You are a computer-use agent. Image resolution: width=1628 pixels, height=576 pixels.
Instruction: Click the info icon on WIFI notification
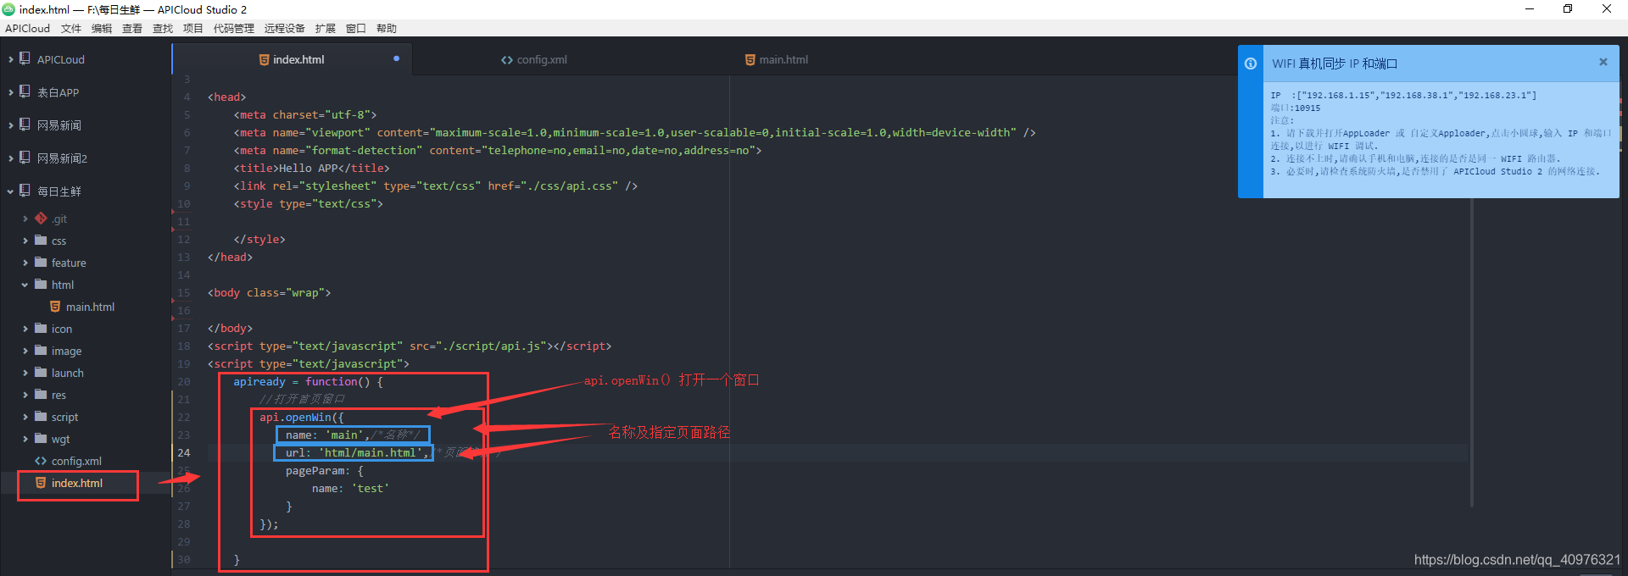pyautogui.click(x=1251, y=64)
